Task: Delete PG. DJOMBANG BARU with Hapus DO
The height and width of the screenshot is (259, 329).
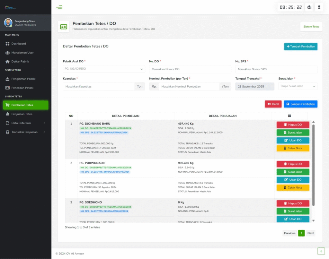Action: (293, 125)
